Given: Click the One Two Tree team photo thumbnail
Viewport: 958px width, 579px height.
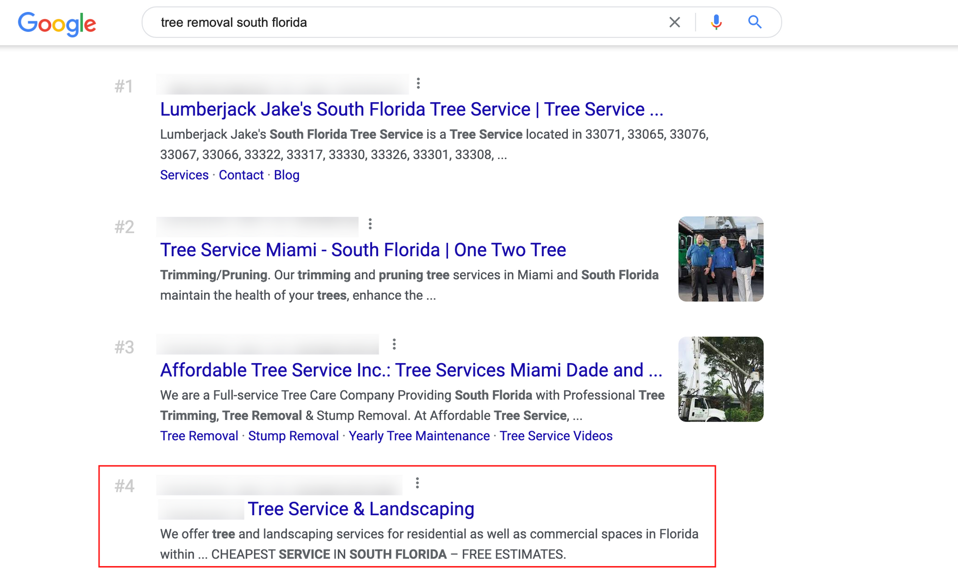Looking at the screenshot, I should pyautogui.click(x=720, y=258).
